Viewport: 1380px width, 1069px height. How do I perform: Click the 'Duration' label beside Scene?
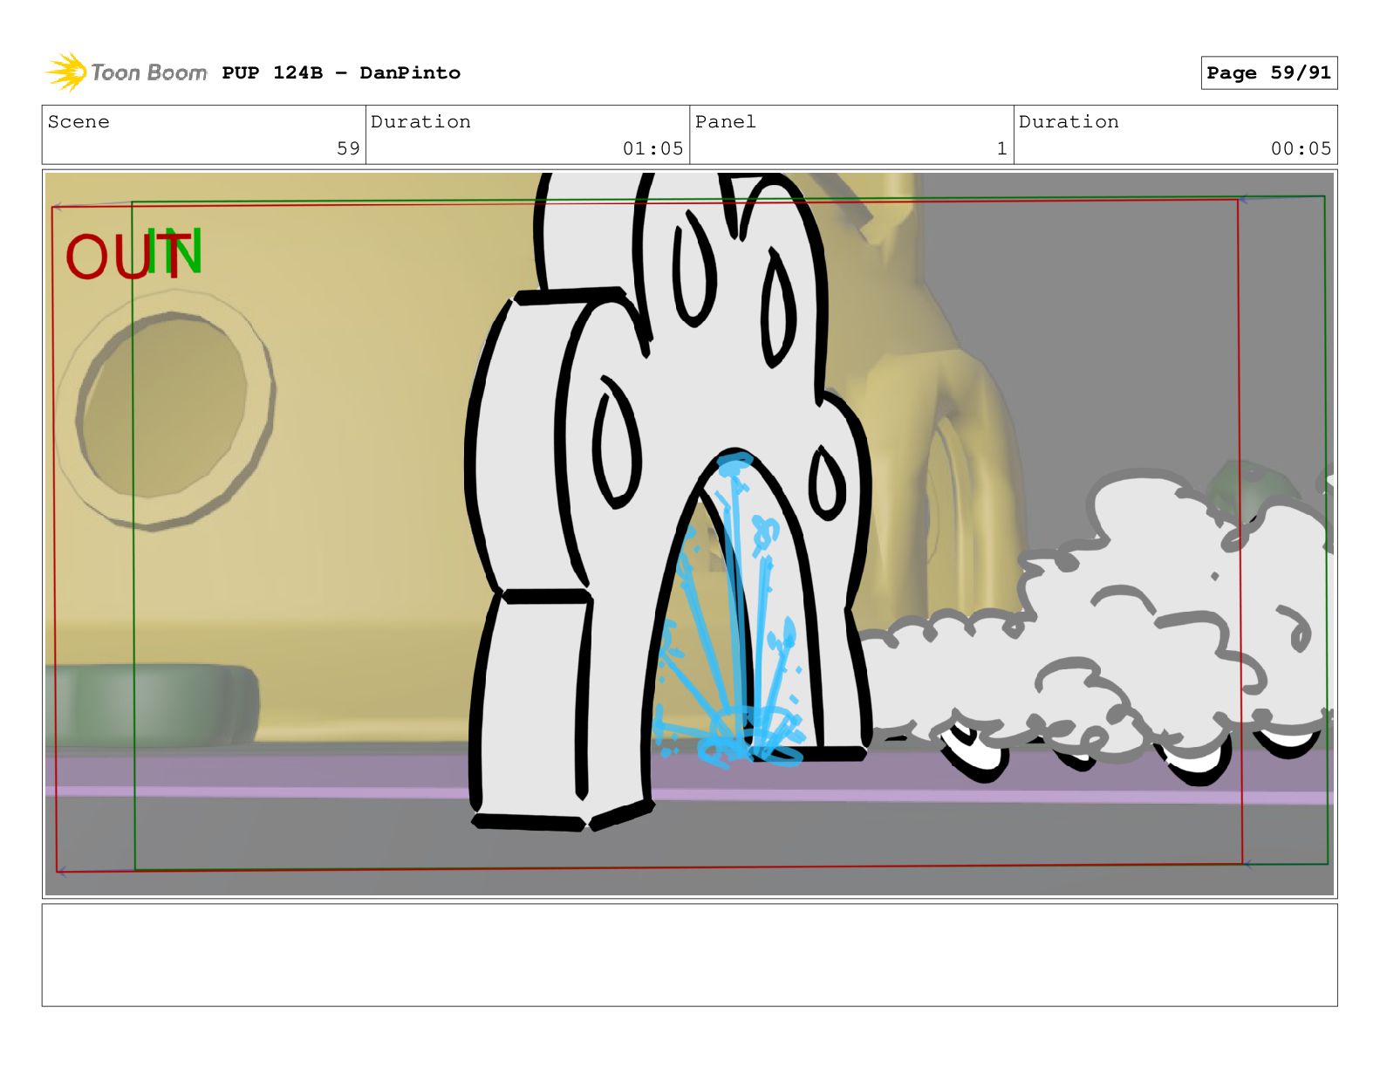click(x=420, y=122)
